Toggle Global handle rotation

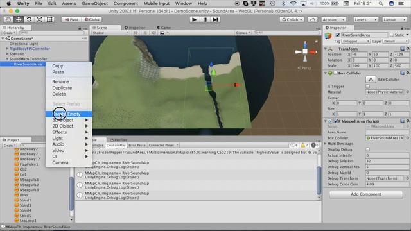tap(92, 20)
